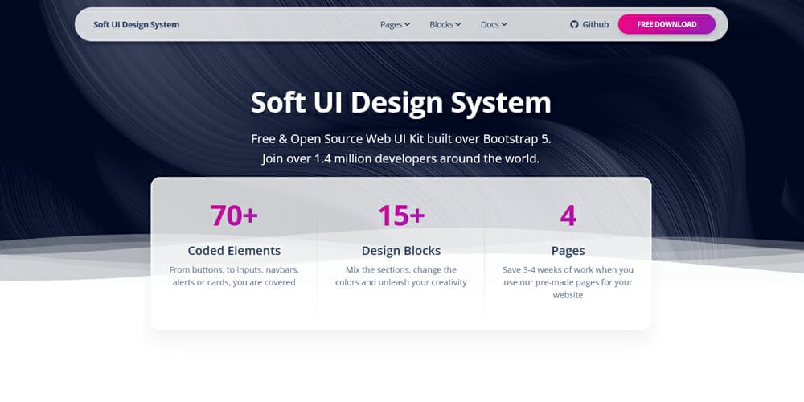This screenshot has height=402, width=804.
Task: Click the Github octocat icon
Action: (574, 24)
